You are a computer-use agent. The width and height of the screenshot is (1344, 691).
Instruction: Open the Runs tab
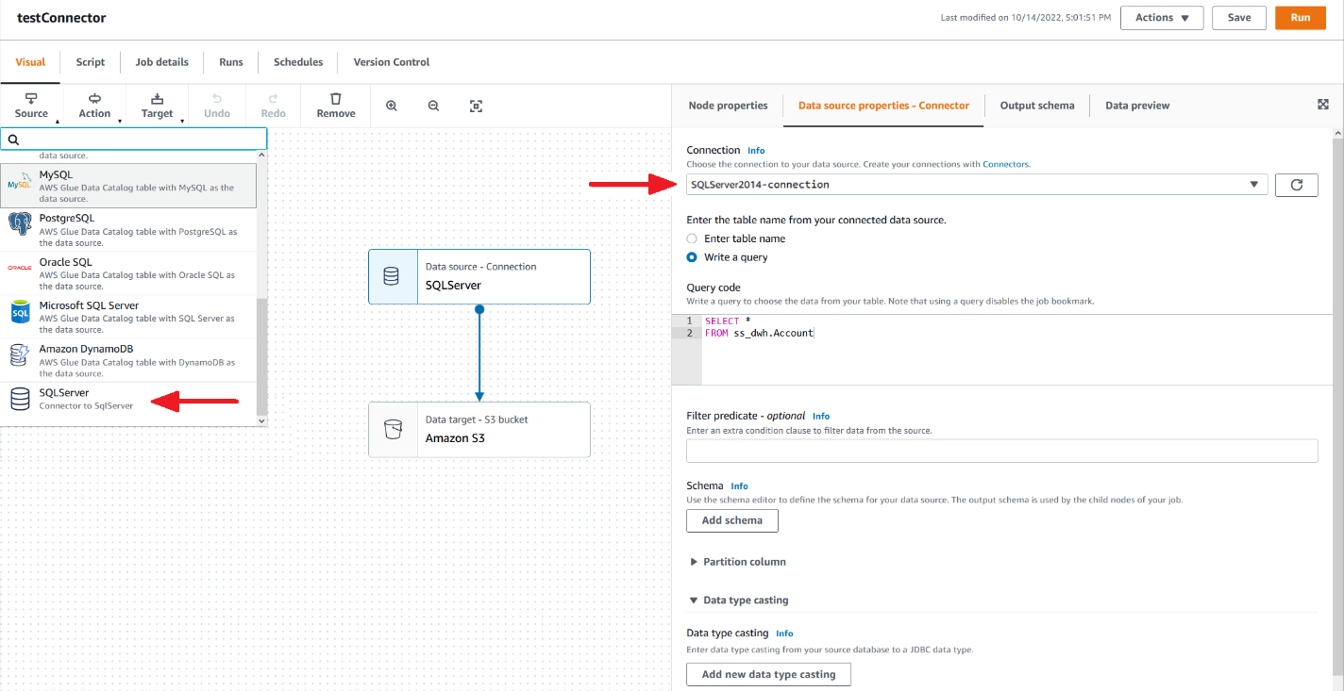[231, 62]
